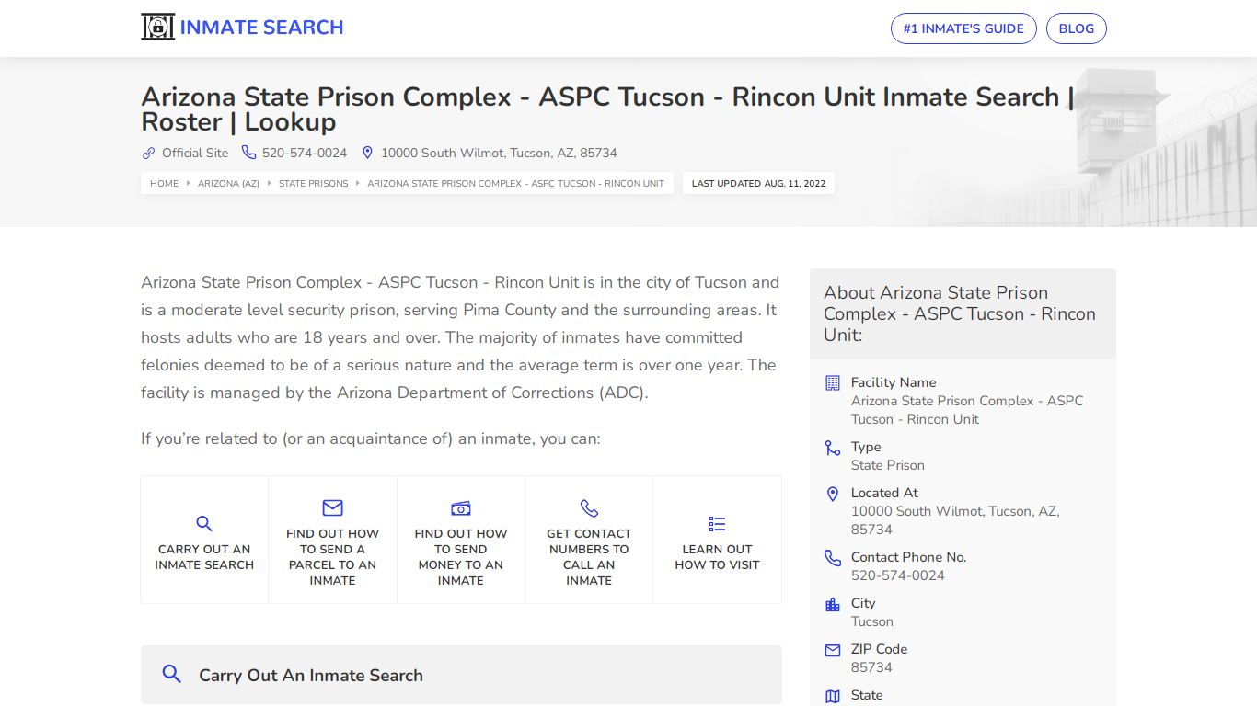Select the Type value State Prison
Image resolution: width=1257 pixels, height=706 pixels.
[x=888, y=465]
